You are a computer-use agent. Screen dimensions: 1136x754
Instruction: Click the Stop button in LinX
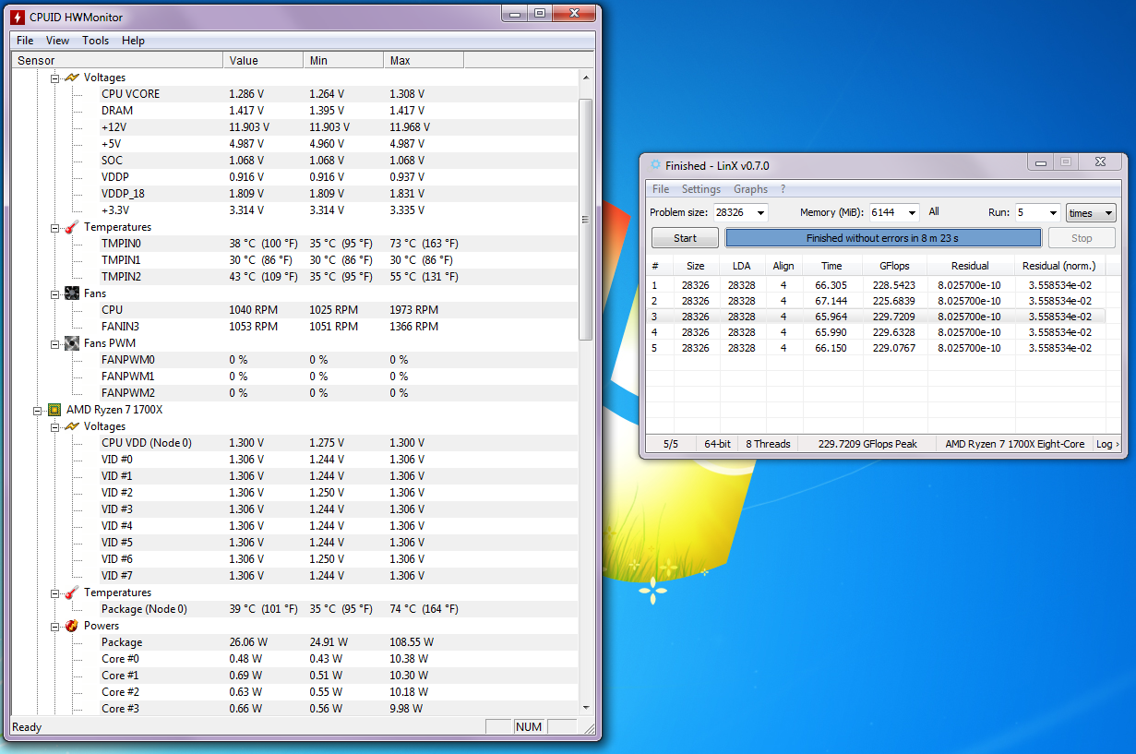tap(1082, 238)
